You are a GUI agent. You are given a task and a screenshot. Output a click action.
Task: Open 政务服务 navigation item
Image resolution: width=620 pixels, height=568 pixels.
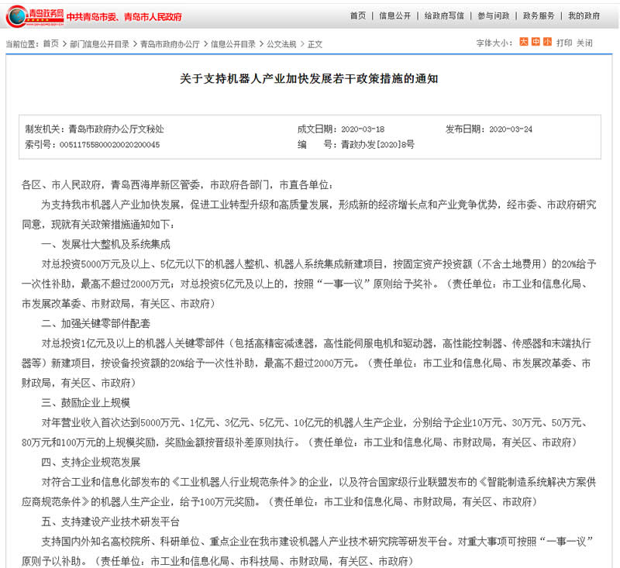click(539, 15)
